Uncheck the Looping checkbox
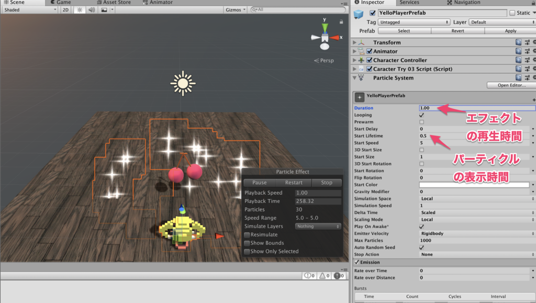Image resolution: width=536 pixels, height=303 pixels. pos(421,115)
